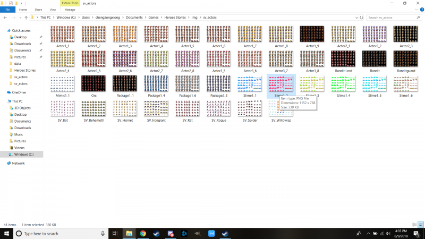This screenshot has width=425, height=239.
Task: Open the Explorer help icon
Action: click(x=422, y=10)
